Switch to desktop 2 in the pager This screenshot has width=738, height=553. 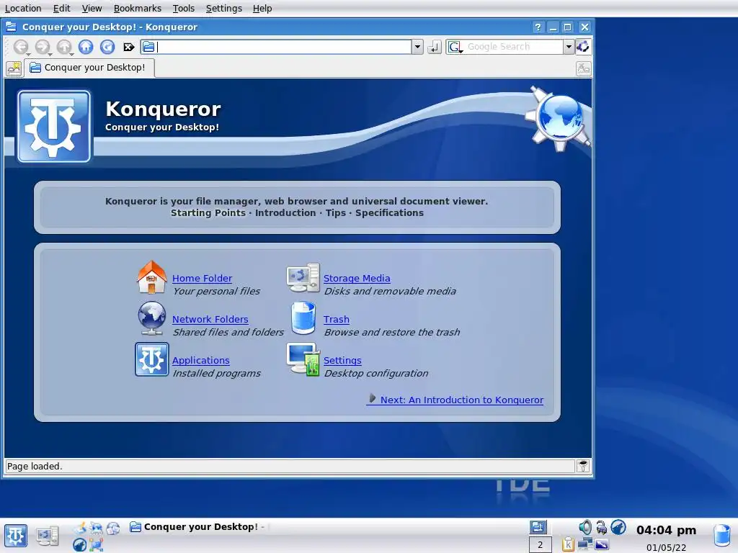tap(540, 544)
